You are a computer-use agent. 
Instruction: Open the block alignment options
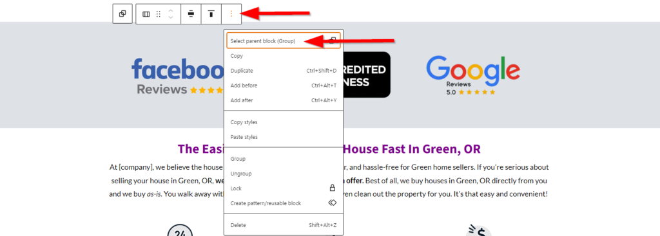(x=191, y=14)
